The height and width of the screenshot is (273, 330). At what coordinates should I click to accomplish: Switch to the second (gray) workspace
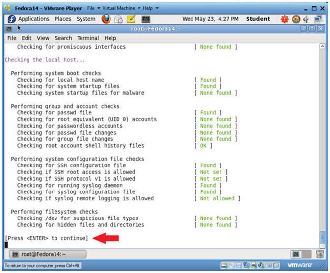[306, 254]
